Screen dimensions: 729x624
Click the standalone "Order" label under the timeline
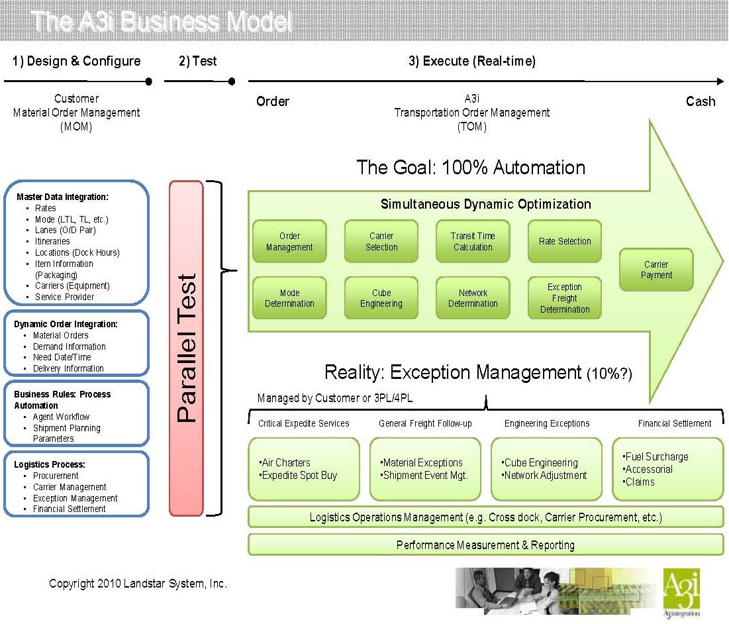pyautogui.click(x=272, y=101)
